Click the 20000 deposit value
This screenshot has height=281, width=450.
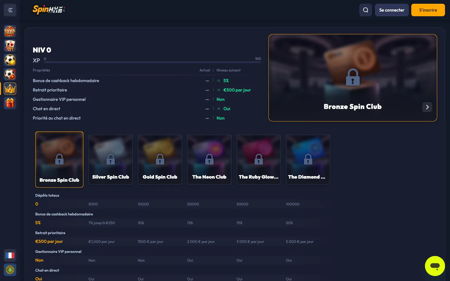193,204
